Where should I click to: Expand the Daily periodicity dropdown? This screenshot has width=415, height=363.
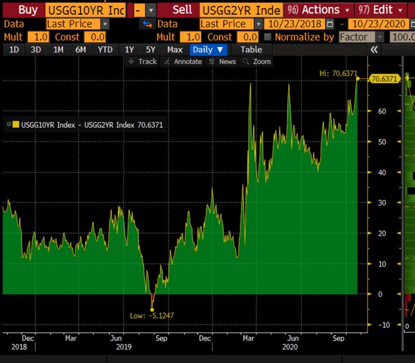(209, 49)
